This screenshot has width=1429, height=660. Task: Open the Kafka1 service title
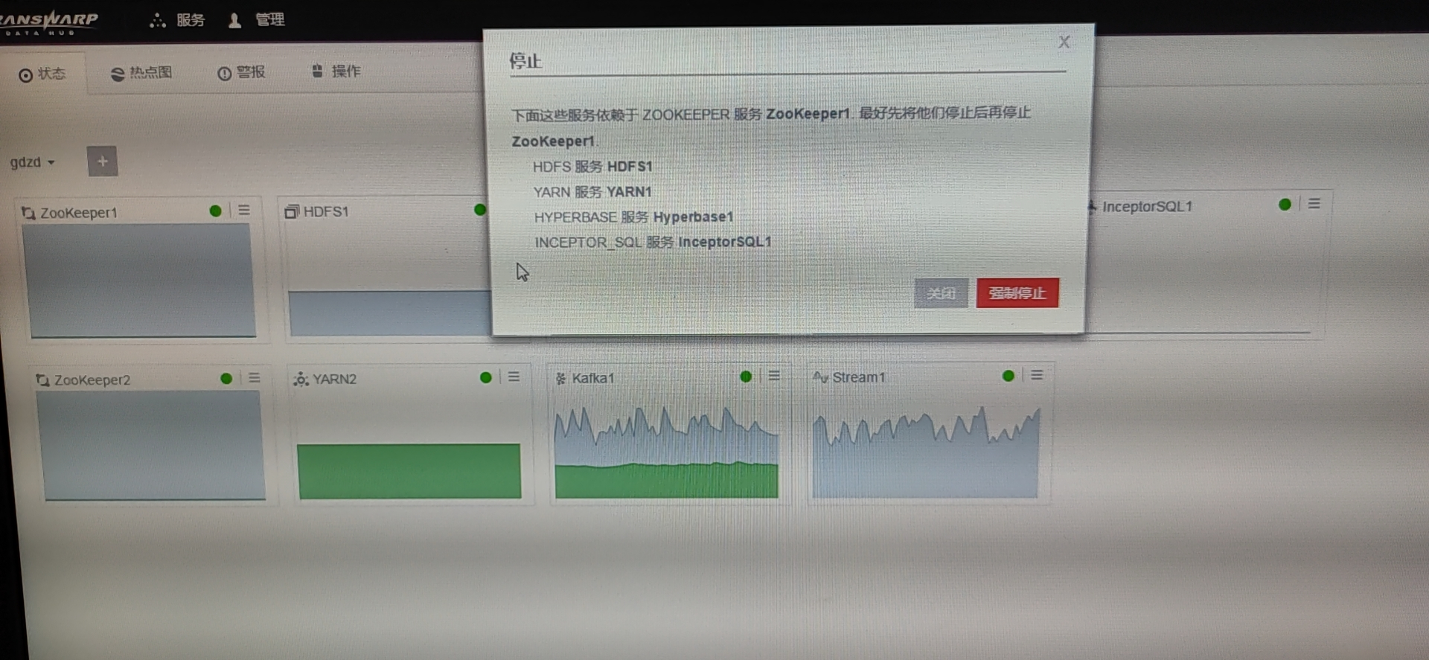coord(593,379)
